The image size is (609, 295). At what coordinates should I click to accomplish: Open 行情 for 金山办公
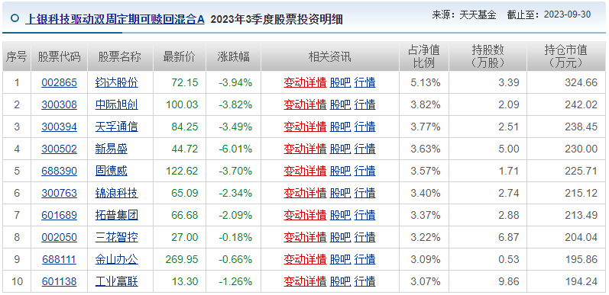tap(364, 259)
